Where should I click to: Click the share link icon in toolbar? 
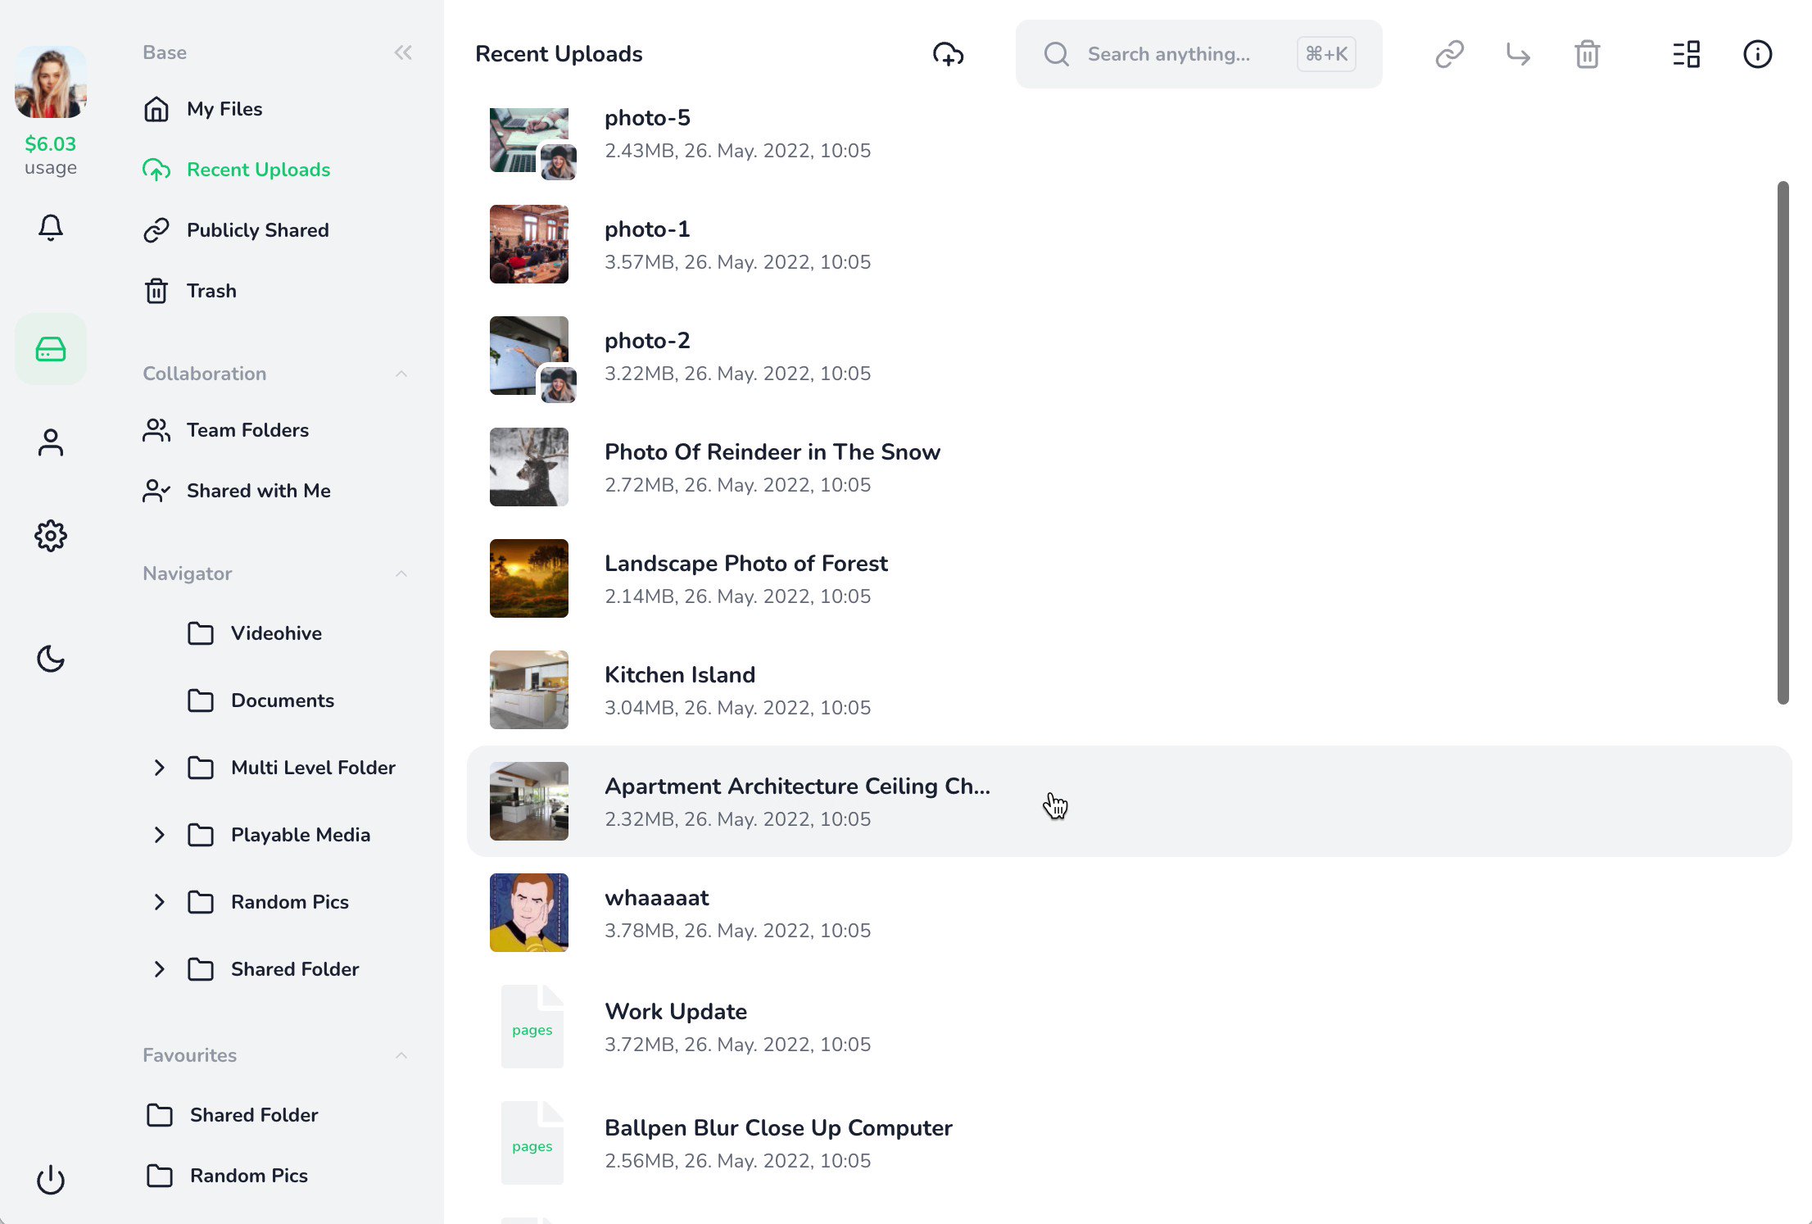pos(1449,54)
